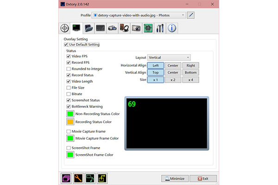Pick the ScreenShot Frame Color swatch
This screenshot has width=278, height=185.
point(70,155)
